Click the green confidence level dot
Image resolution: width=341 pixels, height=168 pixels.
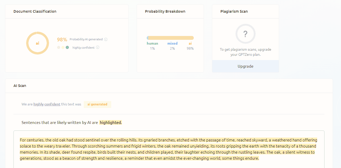point(67,47)
